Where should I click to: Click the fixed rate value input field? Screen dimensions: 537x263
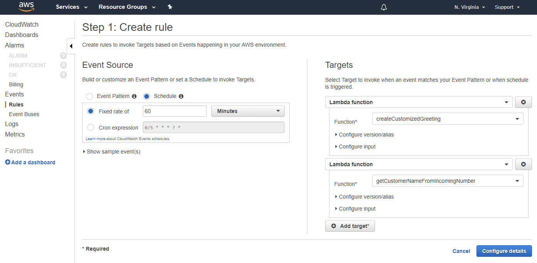[x=174, y=111]
